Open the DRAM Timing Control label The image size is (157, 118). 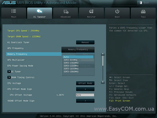tap(23, 77)
